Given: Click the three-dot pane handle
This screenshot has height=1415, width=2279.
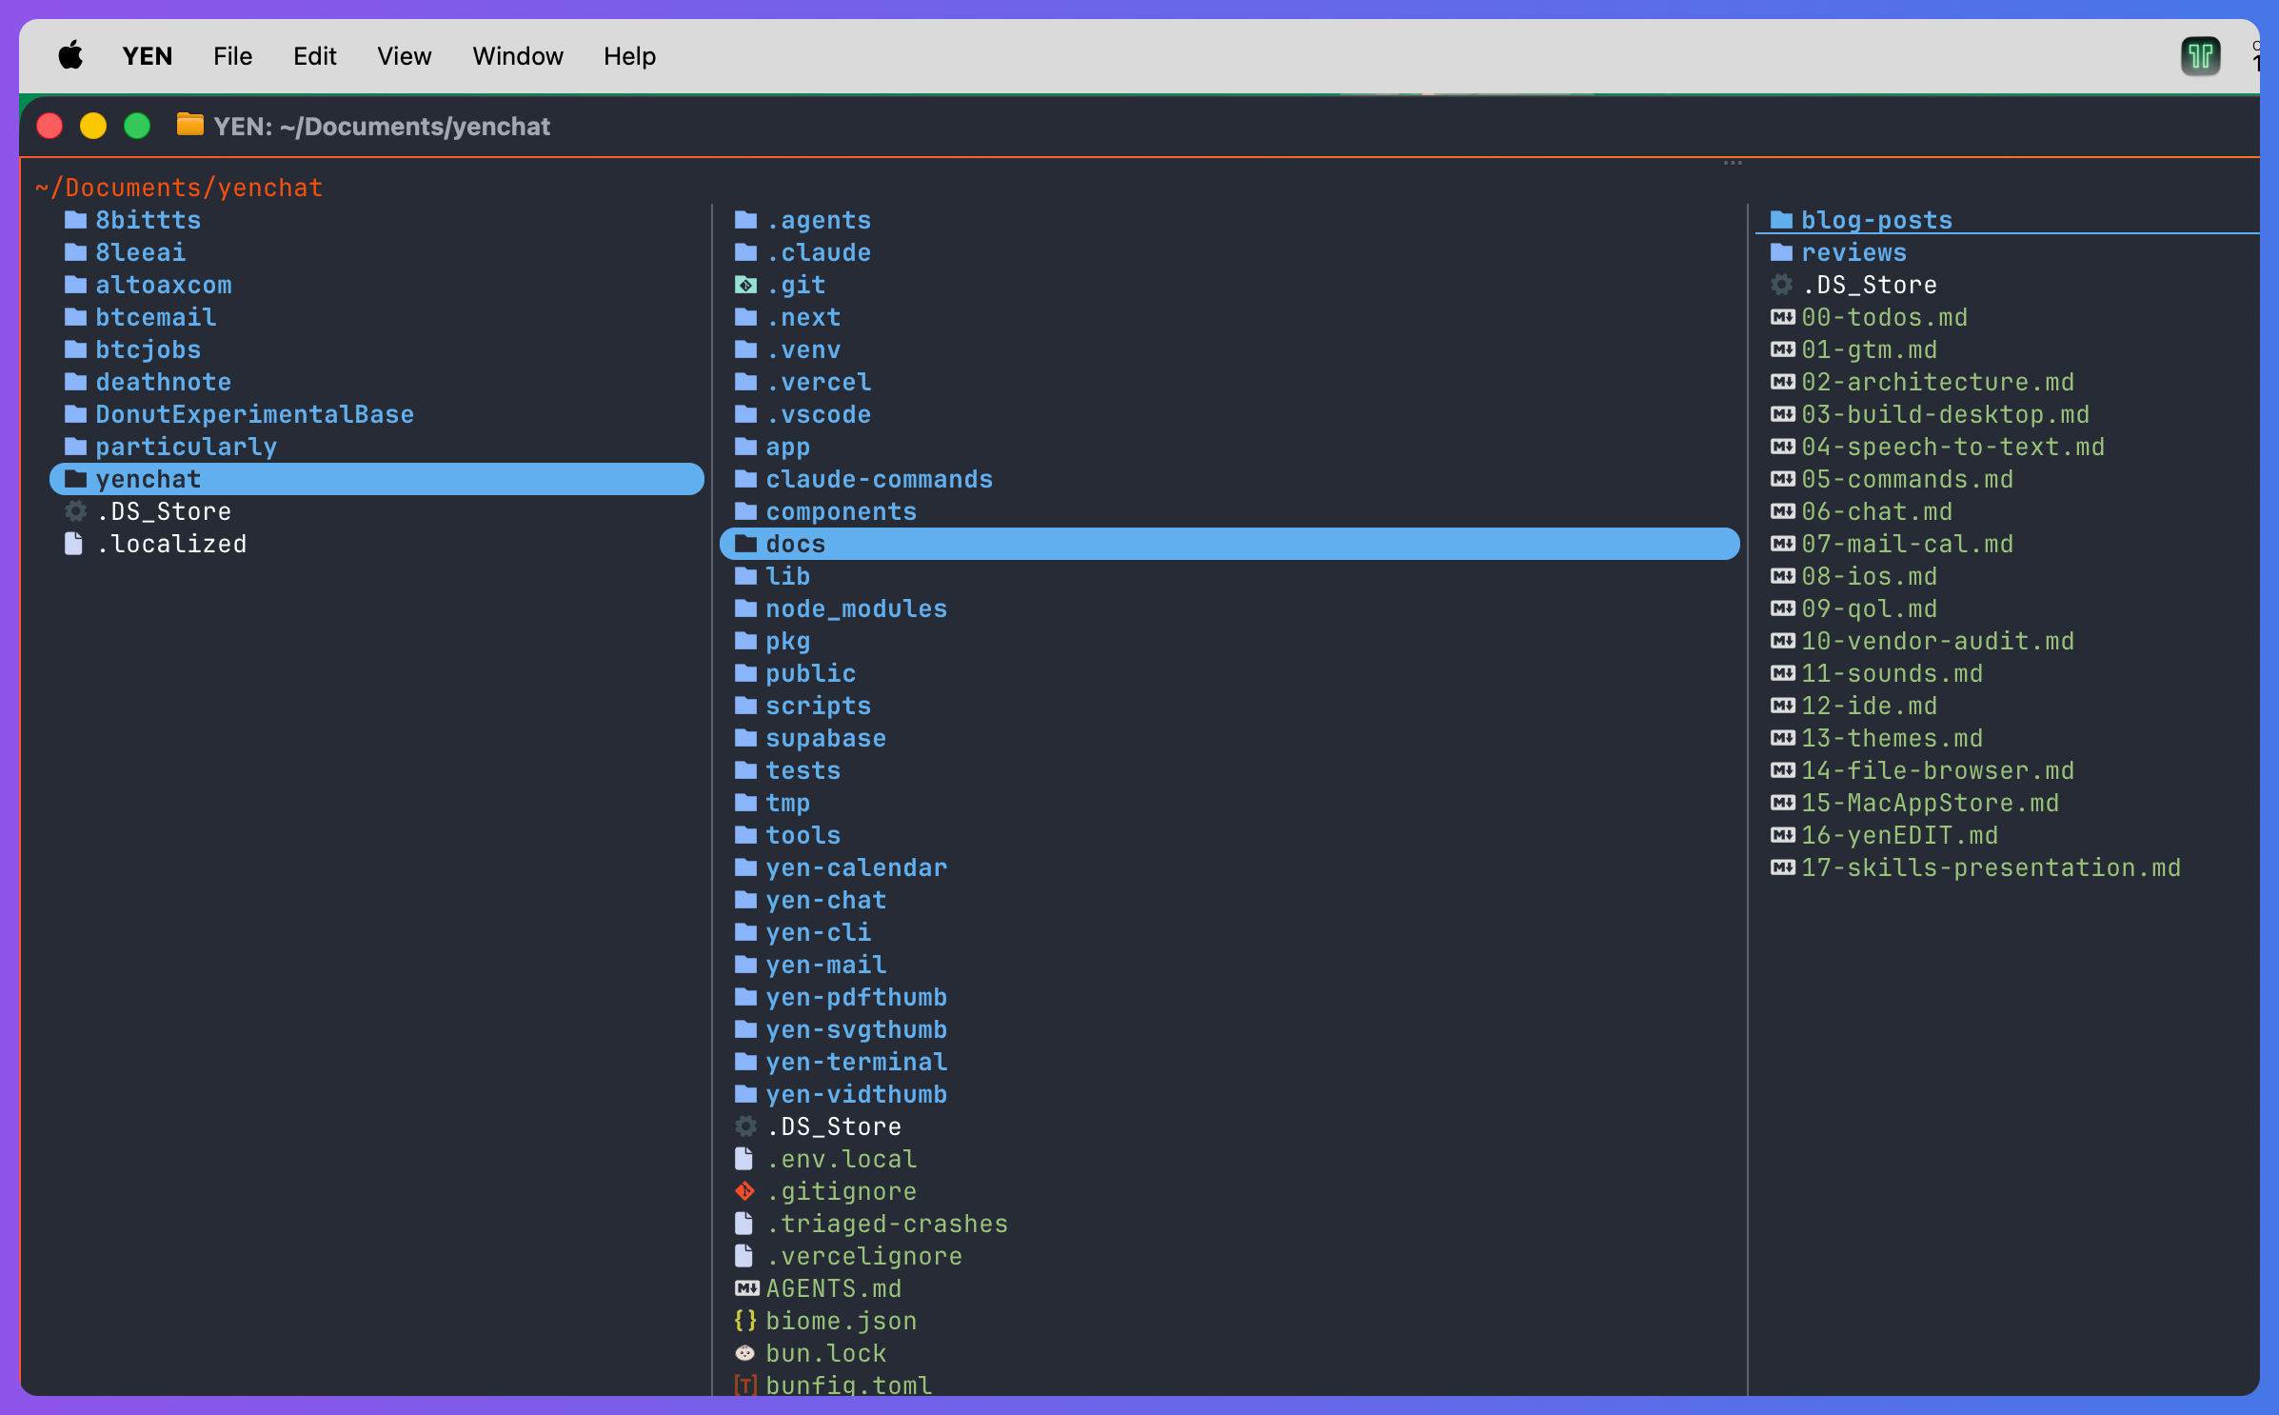Looking at the screenshot, I should click(x=1732, y=163).
